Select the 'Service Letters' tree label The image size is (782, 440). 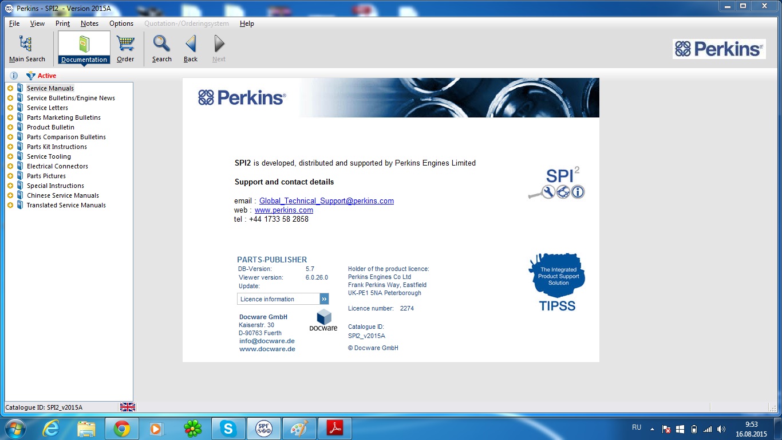[x=48, y=108]
